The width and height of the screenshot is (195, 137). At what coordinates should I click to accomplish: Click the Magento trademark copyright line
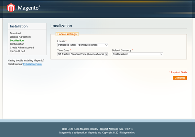[97, 133]
